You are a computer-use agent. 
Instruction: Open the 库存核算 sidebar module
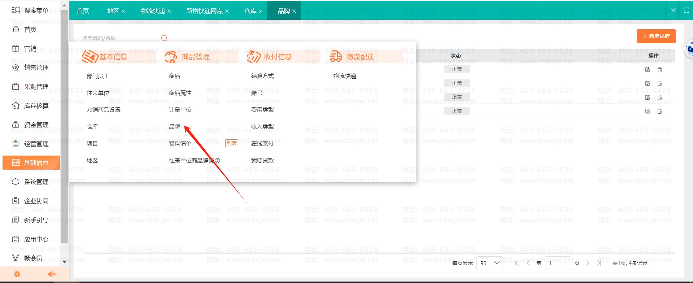click(x=30, y=106)
